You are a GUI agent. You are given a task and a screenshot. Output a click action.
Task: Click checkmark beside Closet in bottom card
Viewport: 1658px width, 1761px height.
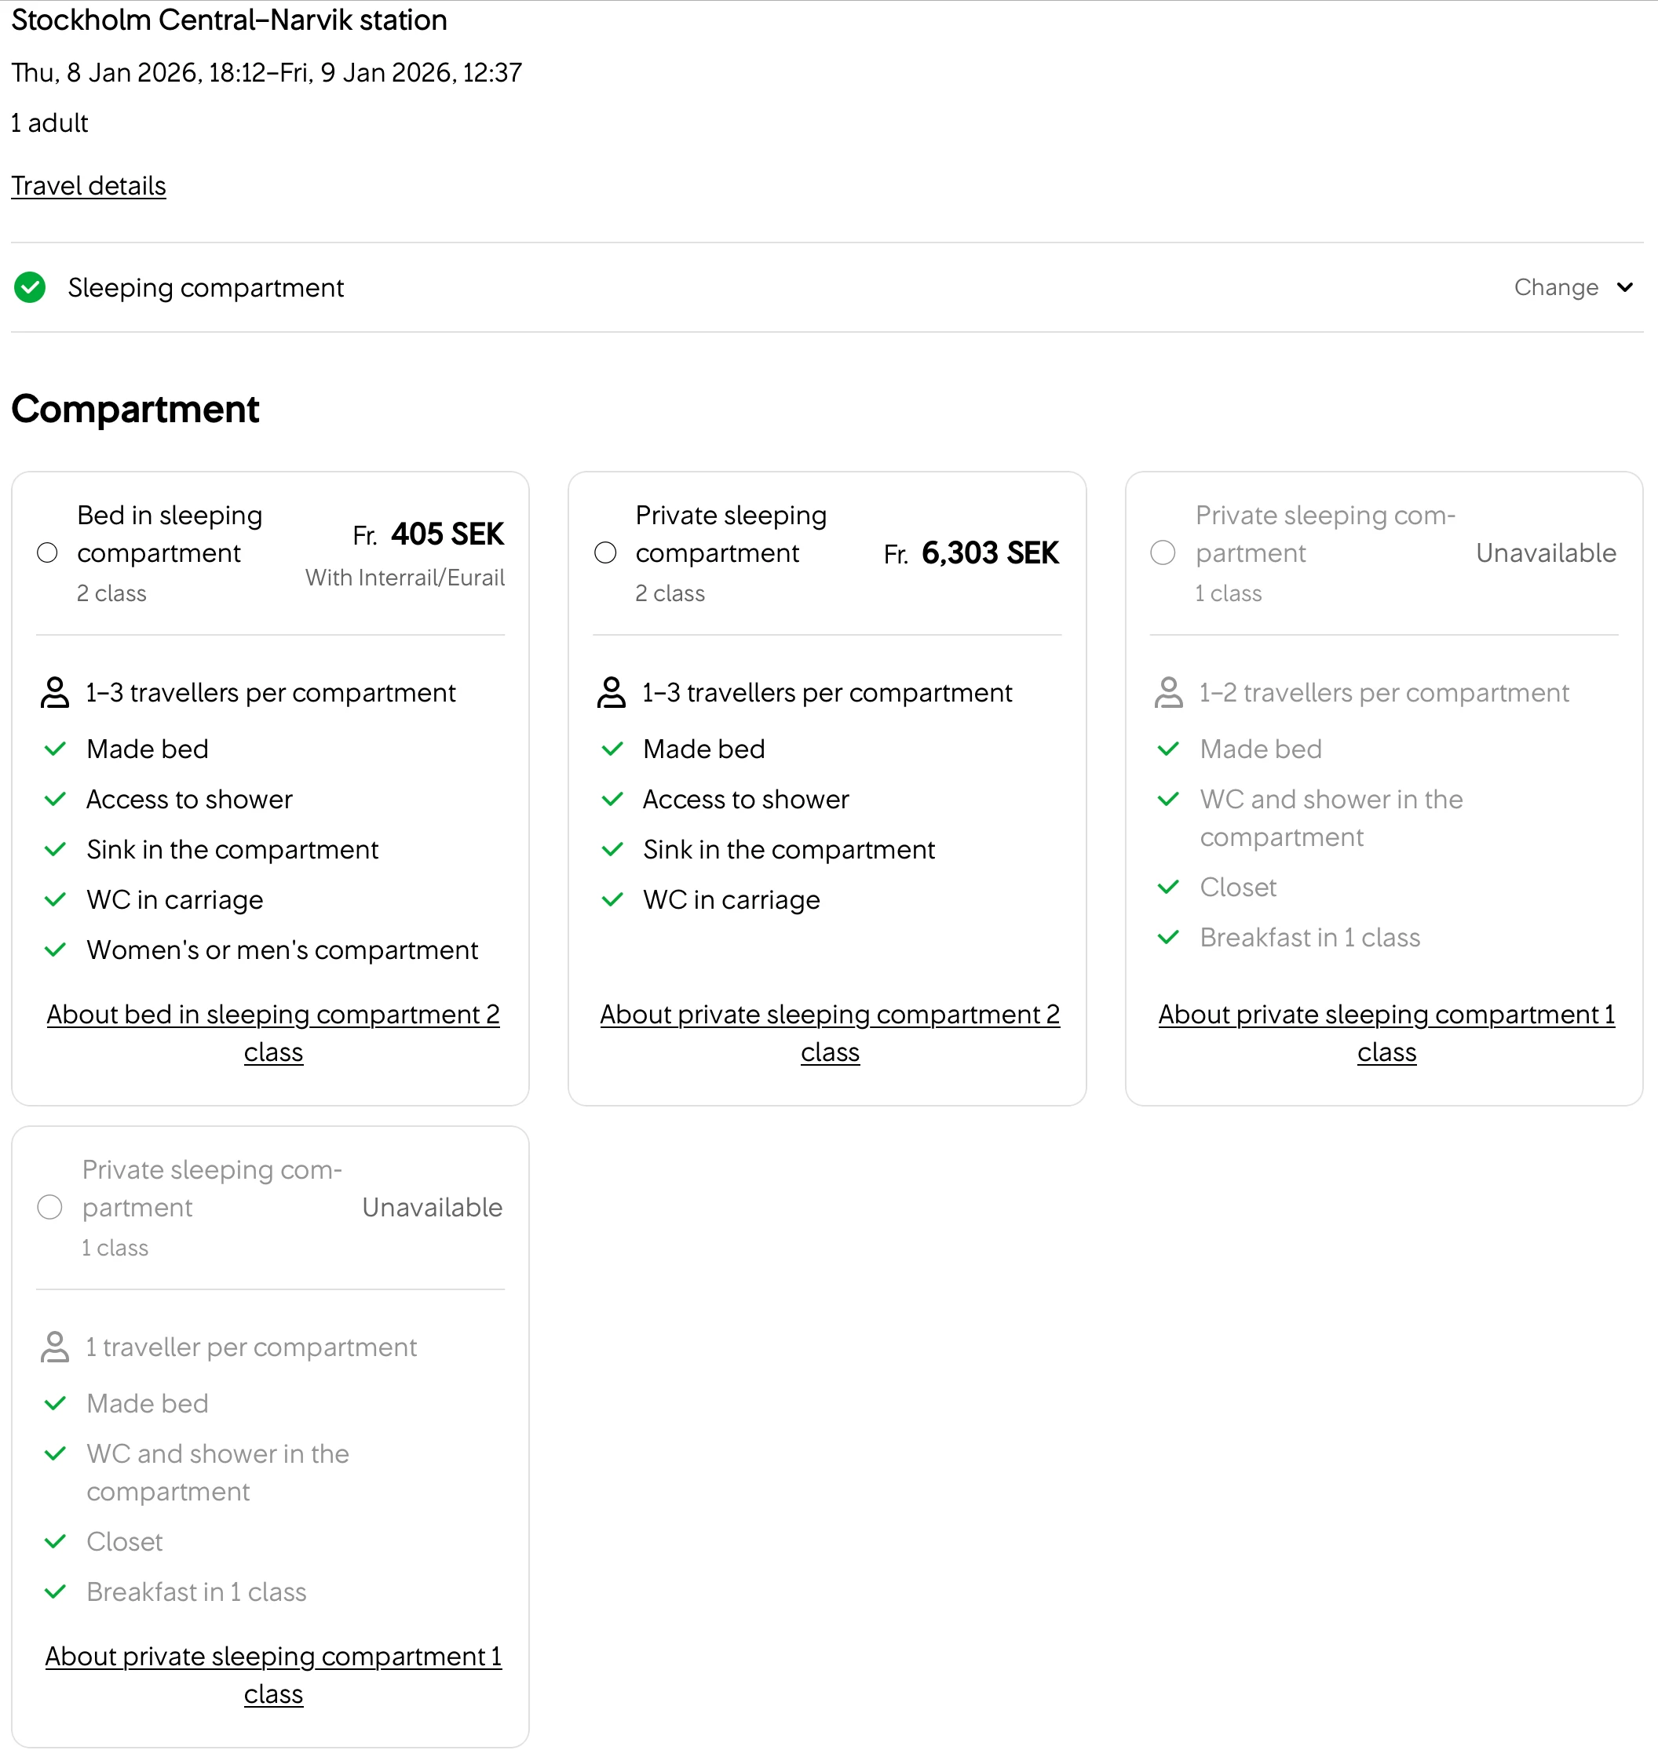point(55,1542)
